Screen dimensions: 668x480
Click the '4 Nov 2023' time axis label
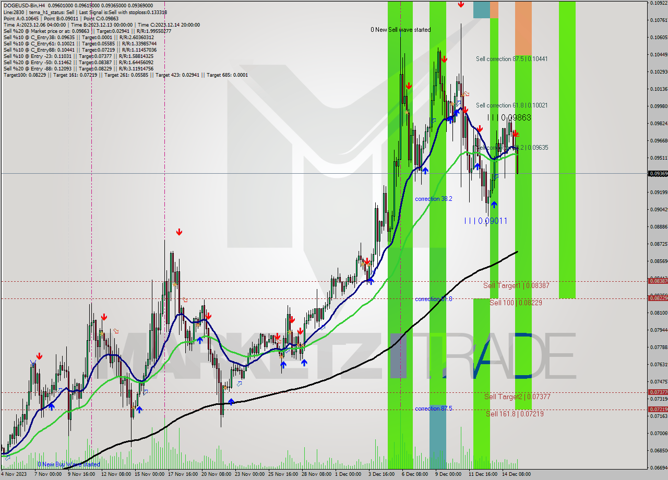[x=15, y=474]
